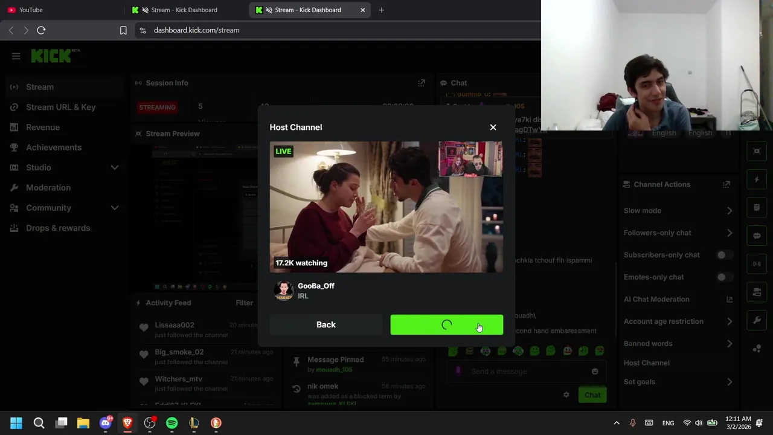Toggle Emotes-only chat switch
The image size is (773, 435).
coord(724,277)
